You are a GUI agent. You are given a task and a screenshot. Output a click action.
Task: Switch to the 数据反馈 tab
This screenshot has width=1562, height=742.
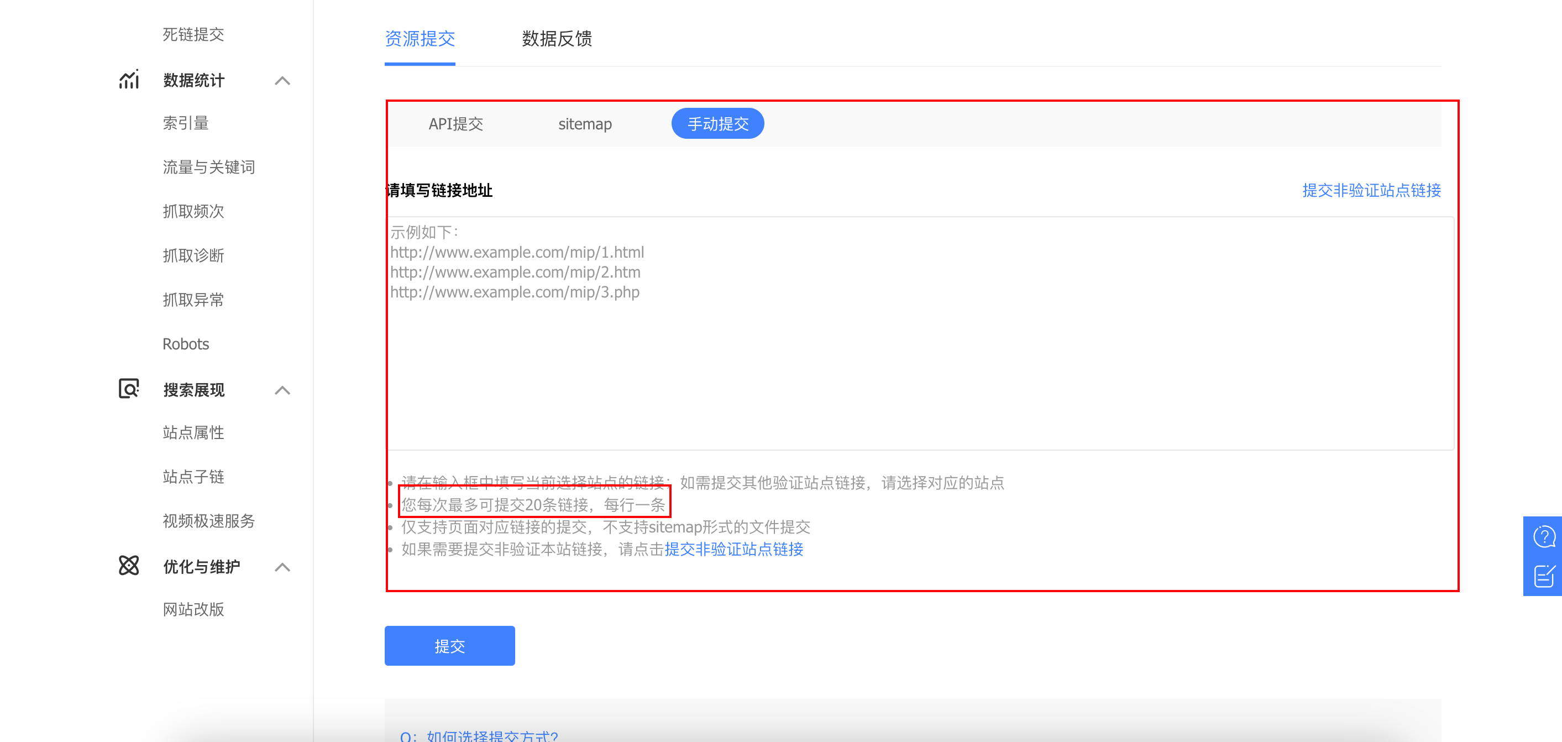pyautogui.click(x=556, y=39)
